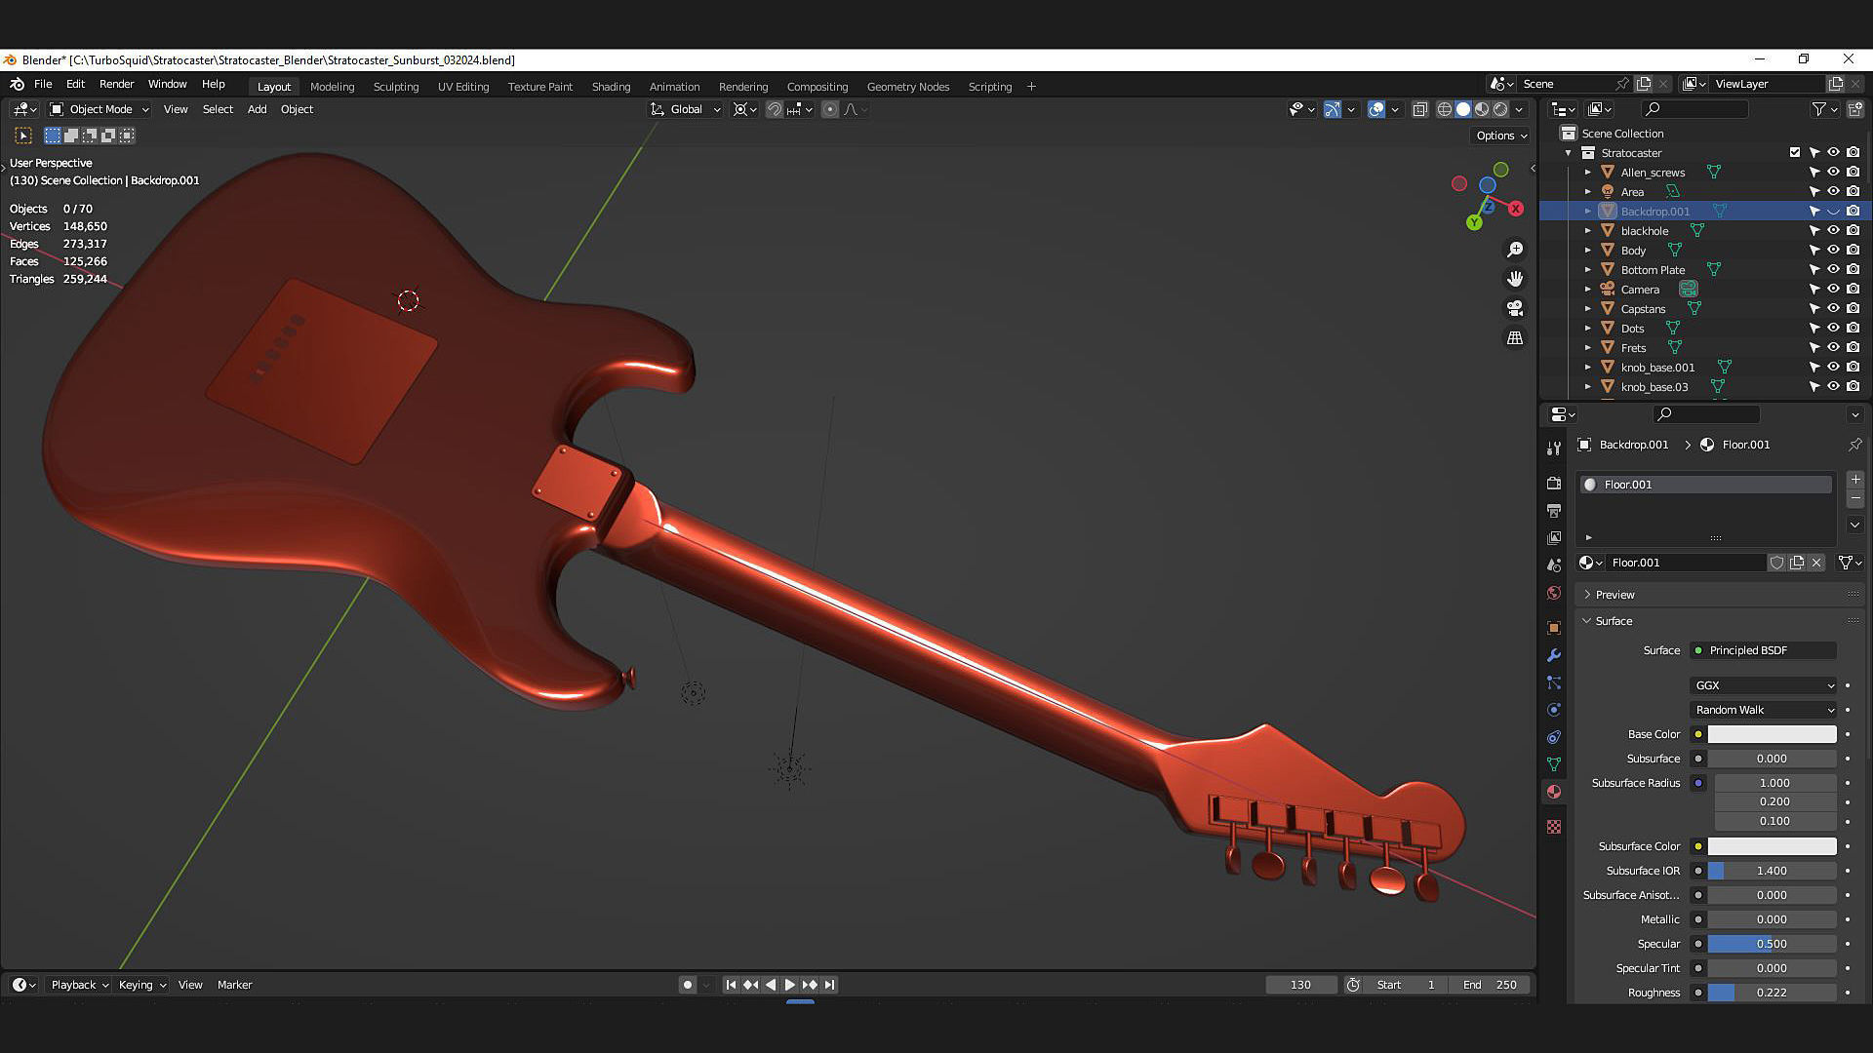Click the pan view hand icon
Screen dimensions: 1873x1053
[1515, 280]
